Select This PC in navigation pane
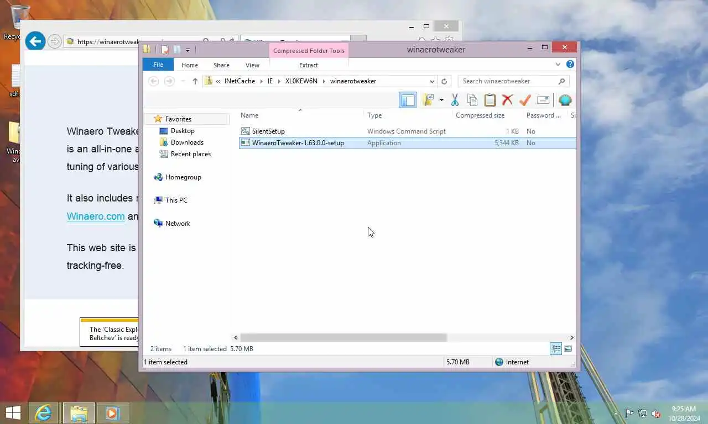The height and width of the screenshot is (424, 708). 176,200
